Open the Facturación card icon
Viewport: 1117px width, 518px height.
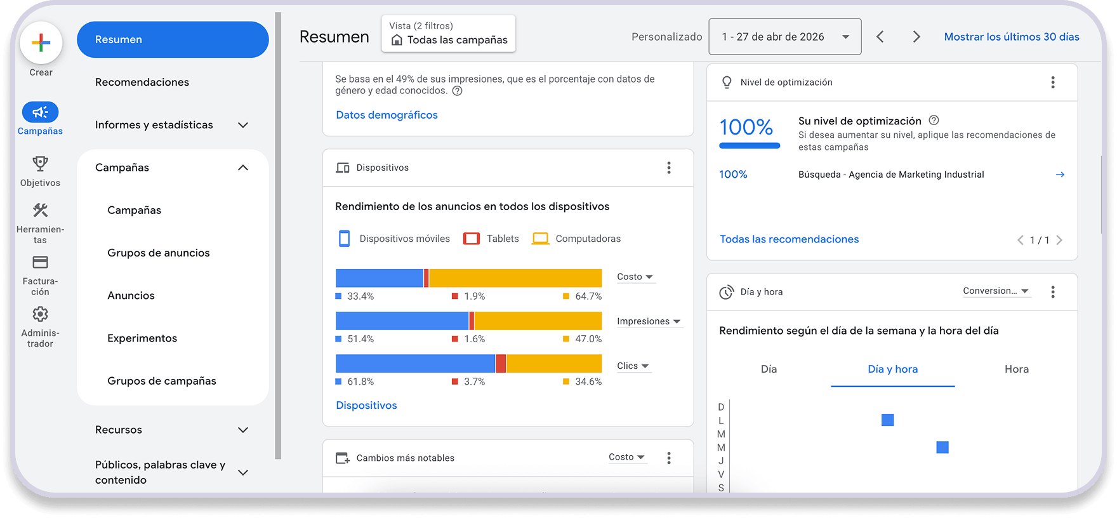point(40,262)
